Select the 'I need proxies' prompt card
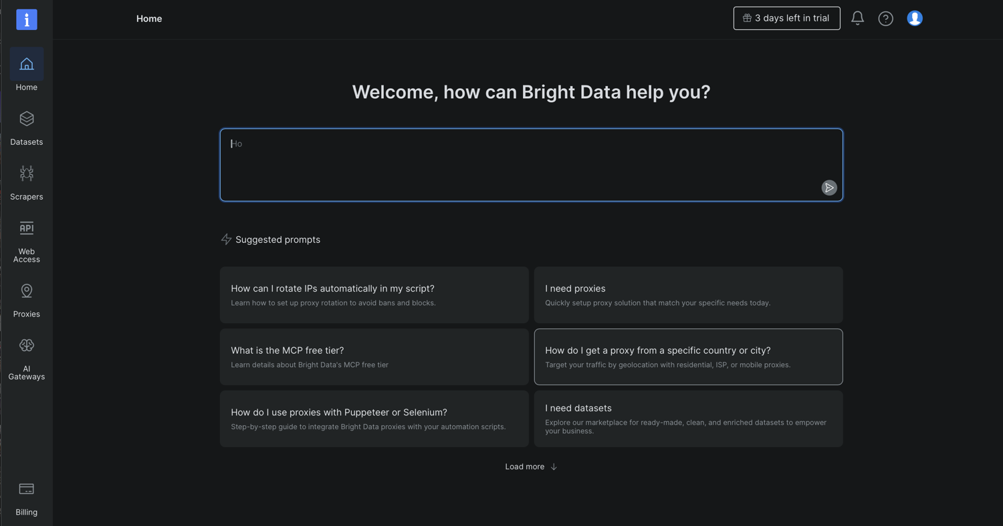 (688, 295)
